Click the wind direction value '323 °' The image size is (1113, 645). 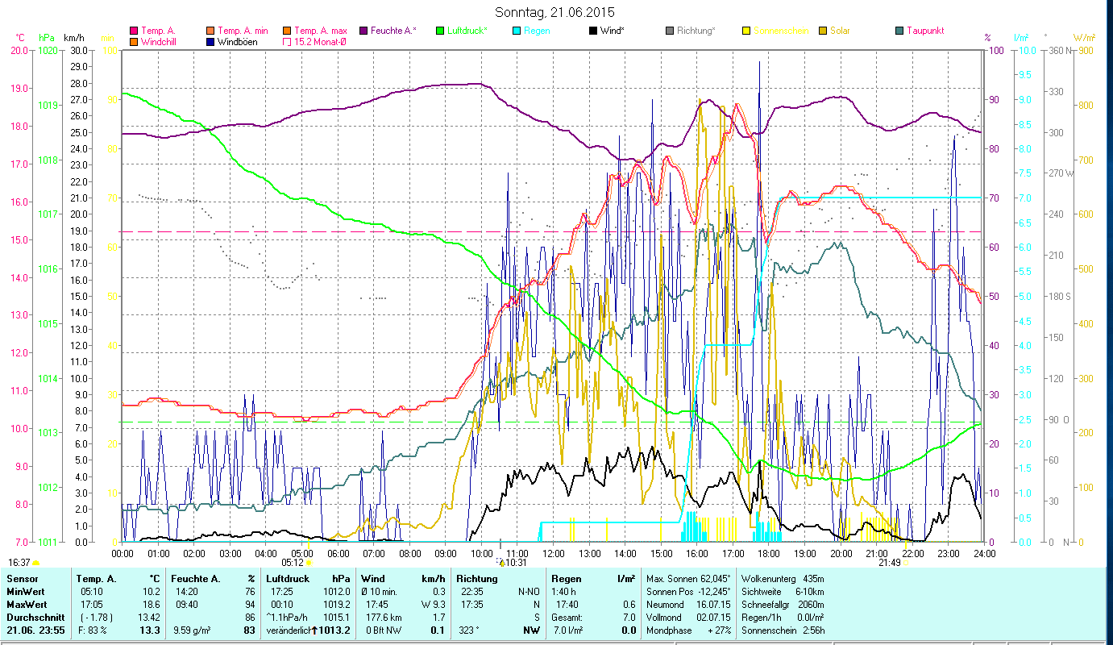click(x=468, y=630)
